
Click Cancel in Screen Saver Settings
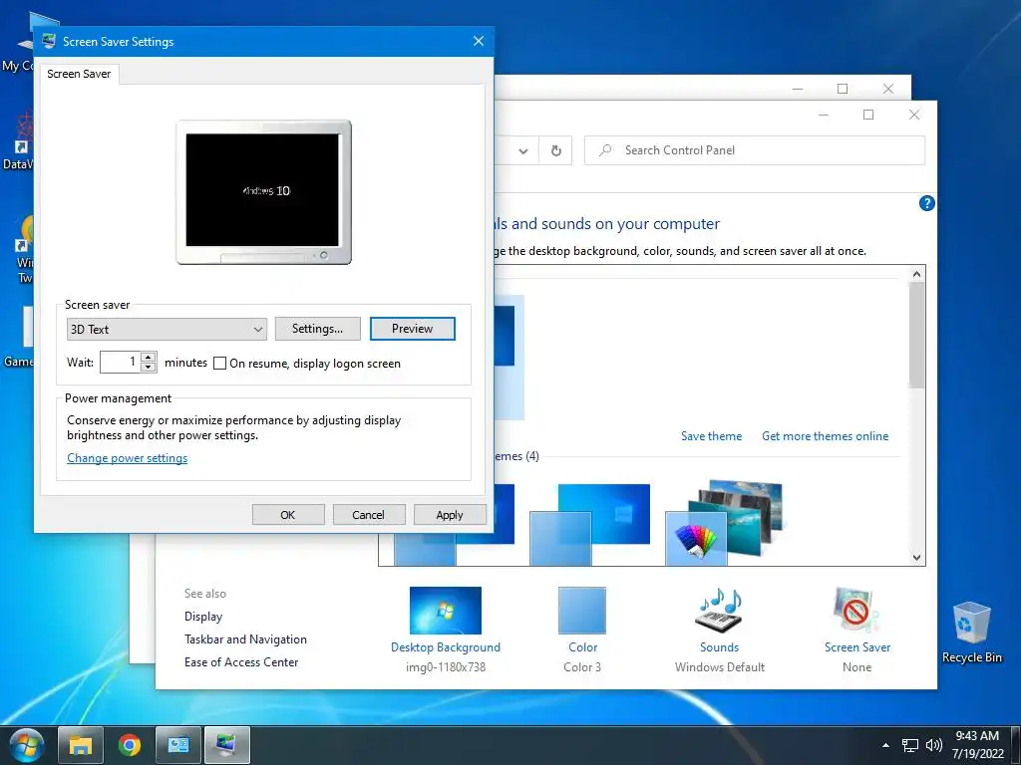pyautogui.click(x=369, y=515)
